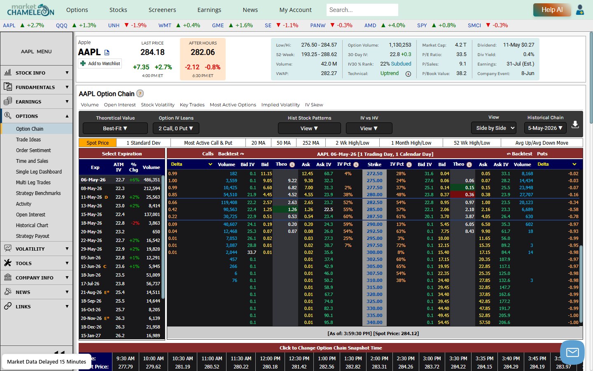Click the expiration list scrollbar

pos(163,237)
